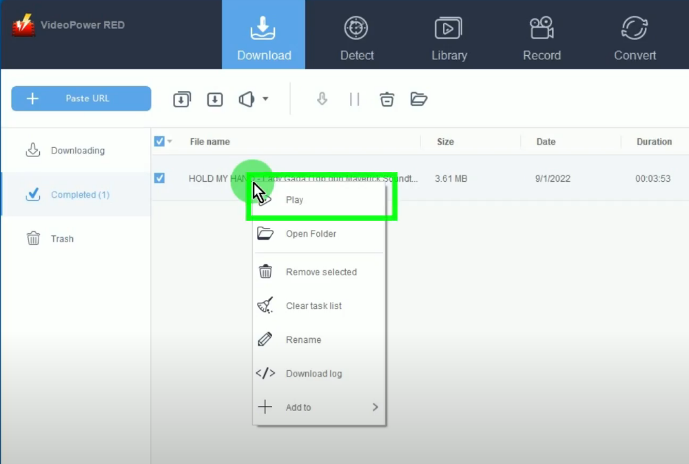The width and height of the screenshot is (689, 464).
Task: Sort by the Size column header
Action: (x=445, y=142)
